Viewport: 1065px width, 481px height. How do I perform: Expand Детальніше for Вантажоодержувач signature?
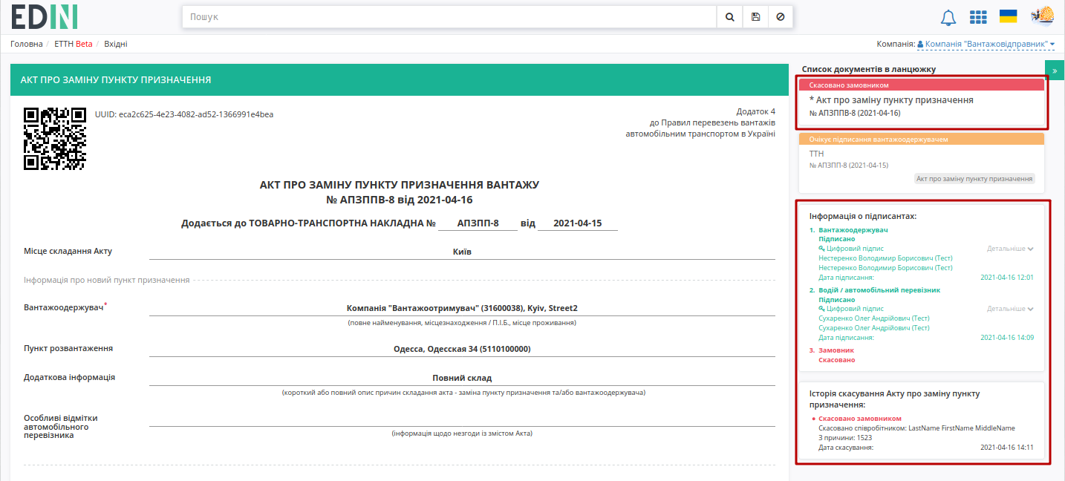(1010, 249)
